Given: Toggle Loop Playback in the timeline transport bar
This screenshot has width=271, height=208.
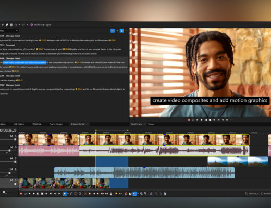Looking at the screenshot, I should click(25, 194).
